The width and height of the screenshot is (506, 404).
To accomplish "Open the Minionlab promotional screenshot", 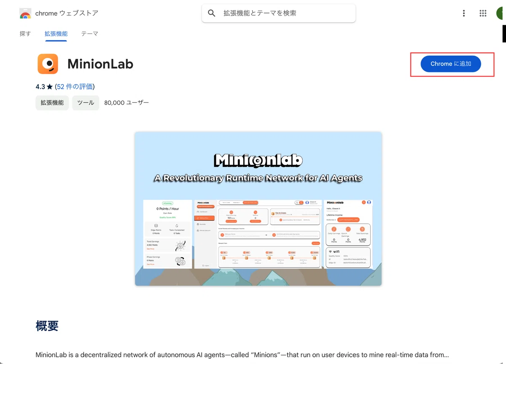I will [x=258, y=209].
